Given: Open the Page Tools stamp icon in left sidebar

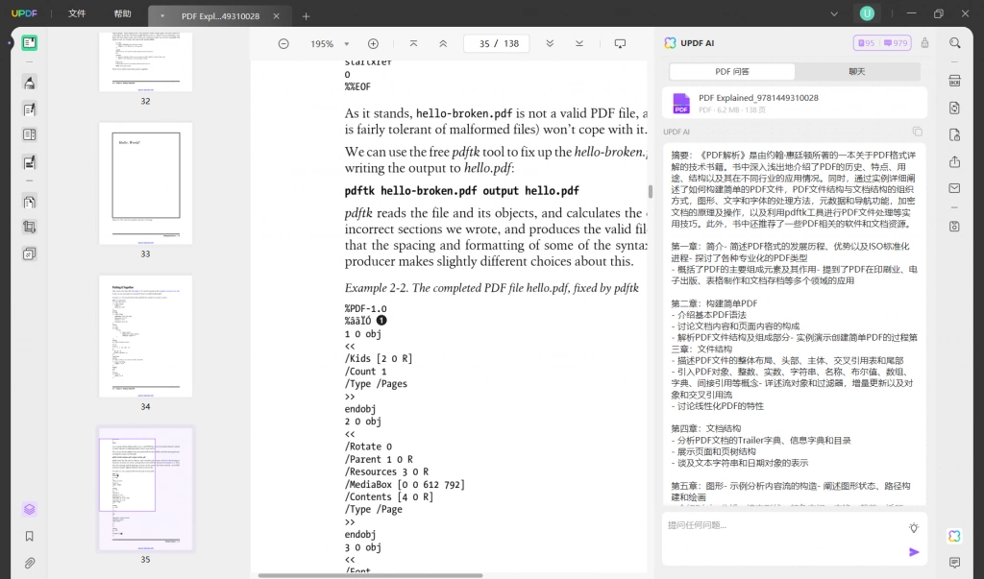Looking at the screenshot, I should [29, 254].
